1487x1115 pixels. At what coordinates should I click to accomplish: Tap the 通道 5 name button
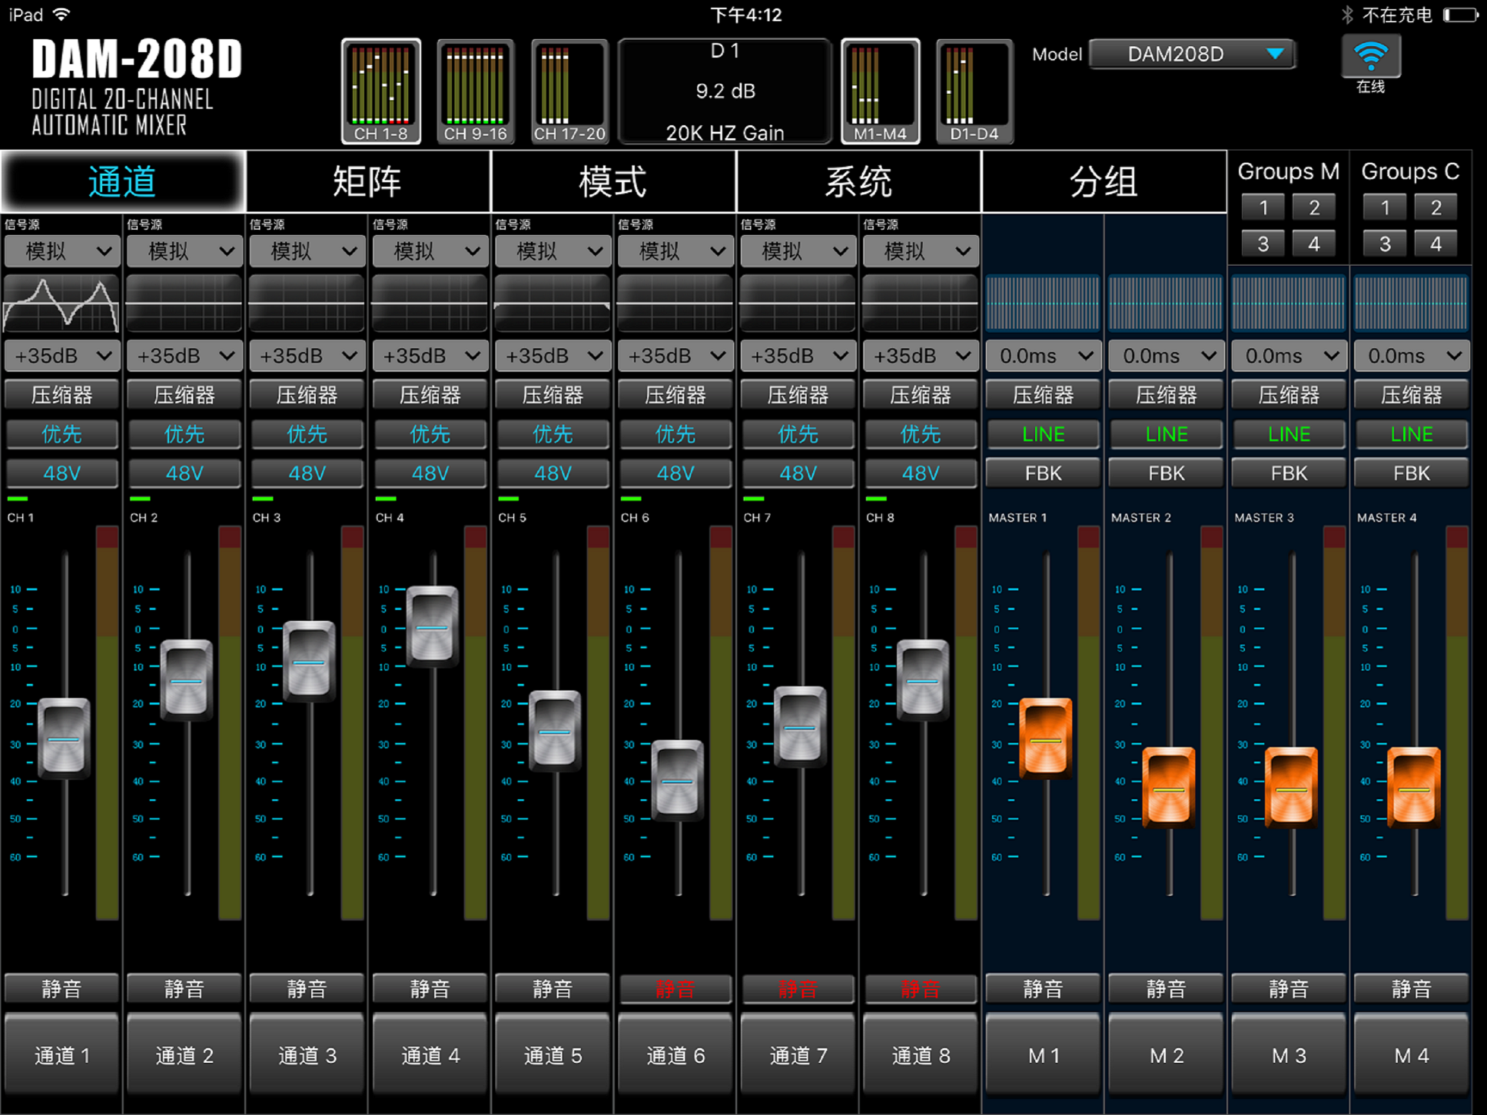click(552, 1055)
